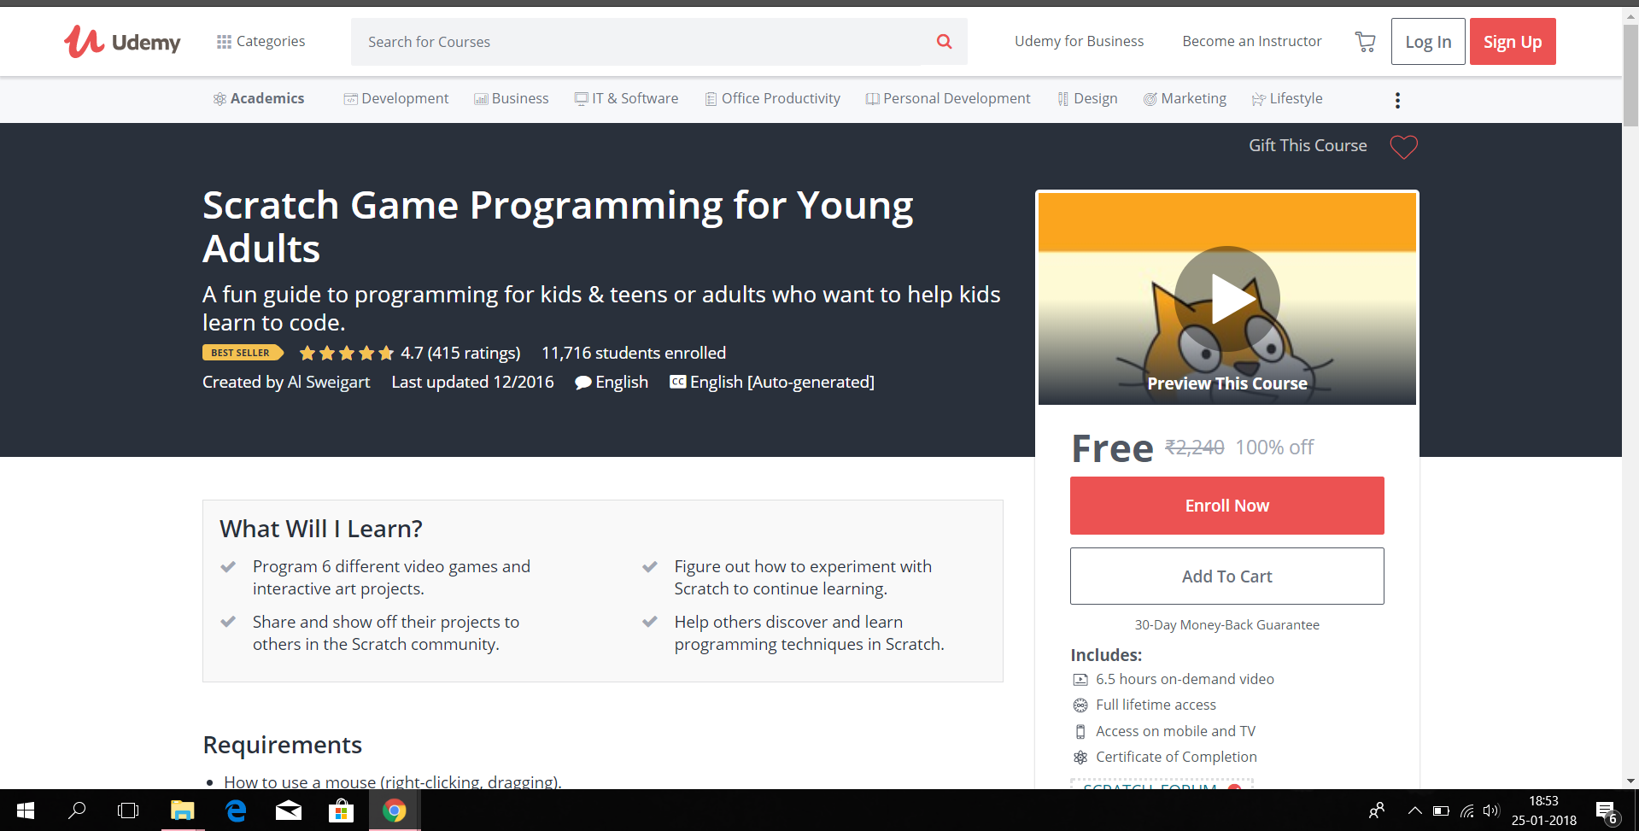Viewport: 1639px width, 831px height.
Task: Show hidden system tray icons
Action: click(1415, 811)
